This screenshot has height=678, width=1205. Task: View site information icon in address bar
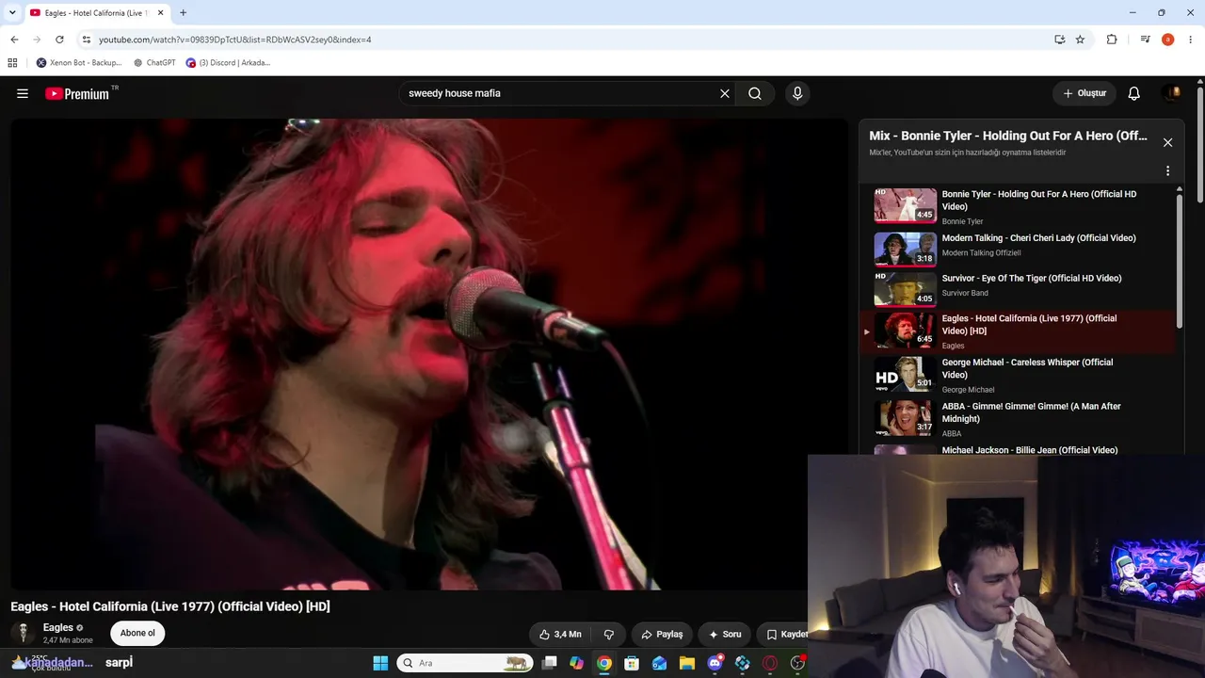(87, 40)
